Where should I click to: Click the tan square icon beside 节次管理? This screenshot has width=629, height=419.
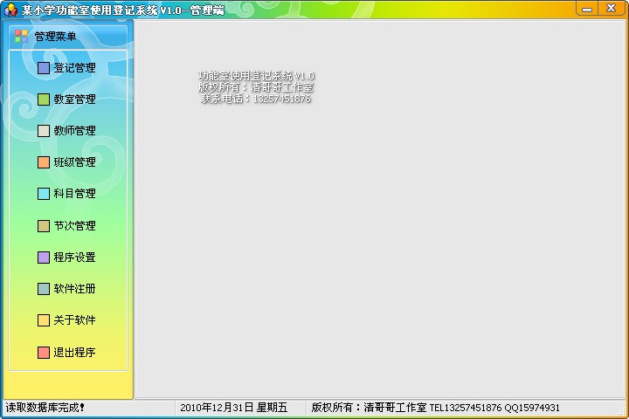coord(44,226)
